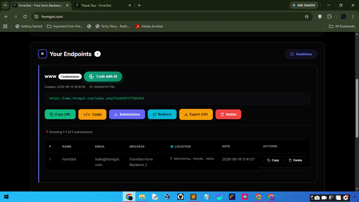The image size is (359, 202).
Task: Click the address bar showing formgot.com
Action: click(172, 17)
